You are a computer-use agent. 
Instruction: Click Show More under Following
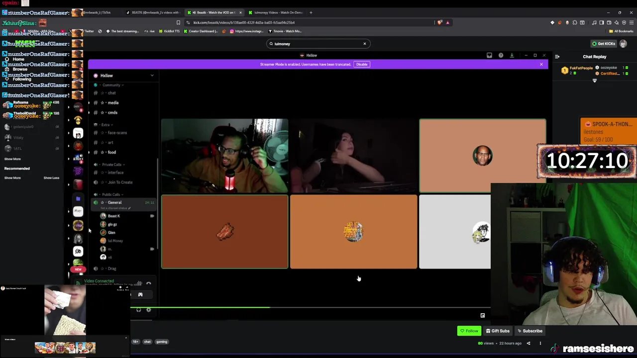(x=12, y=159)
